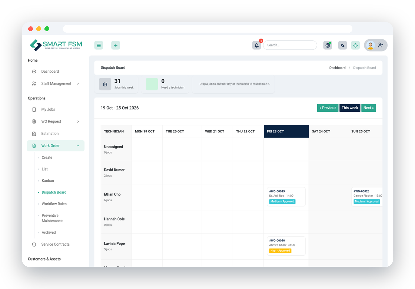Image resolution: width=415 pixels, height=289 pixels.
Task: Click the green Need a technician swatch
Action: (x=152, y=84)
